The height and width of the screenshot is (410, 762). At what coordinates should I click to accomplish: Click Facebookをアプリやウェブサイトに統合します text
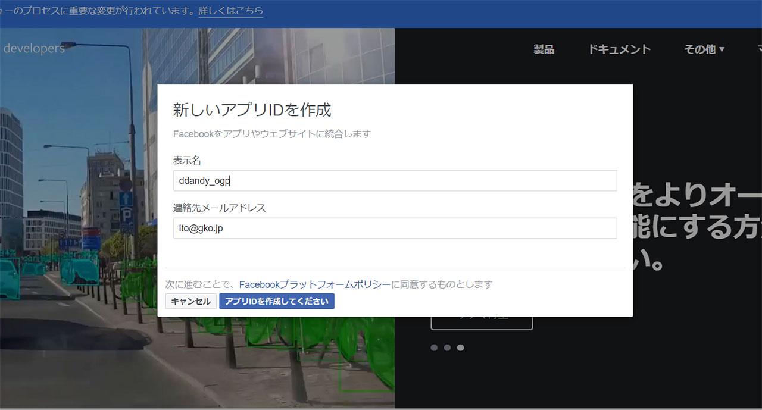271,134
